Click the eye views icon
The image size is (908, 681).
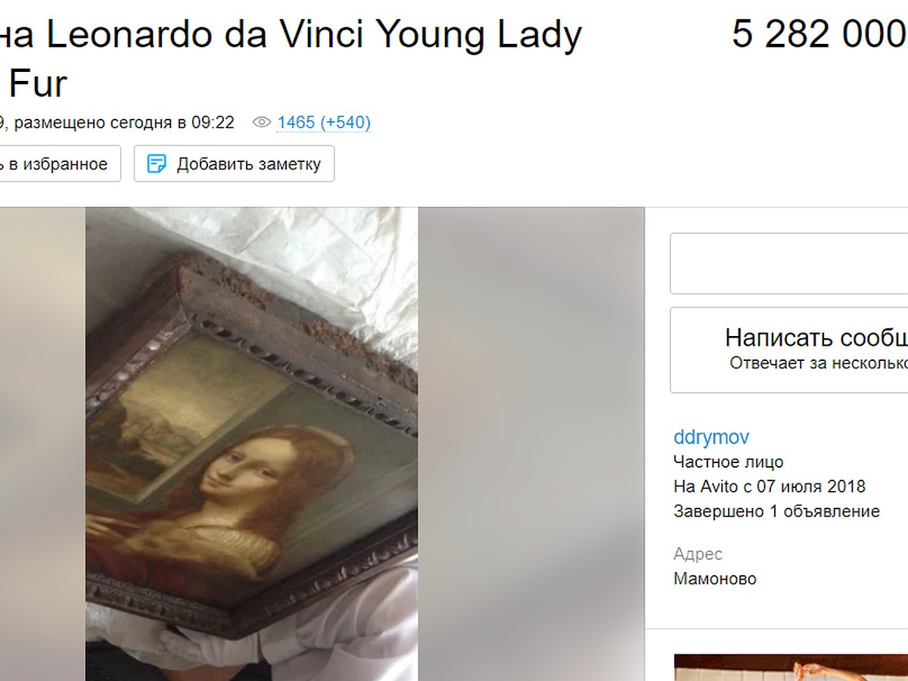[x=262, y=123]
